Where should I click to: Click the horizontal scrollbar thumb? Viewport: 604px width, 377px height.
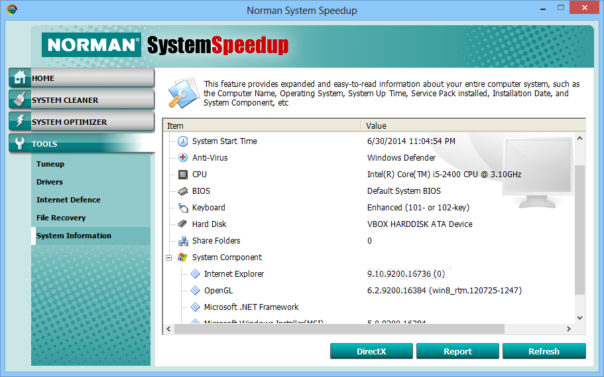(x=339, y=329)
